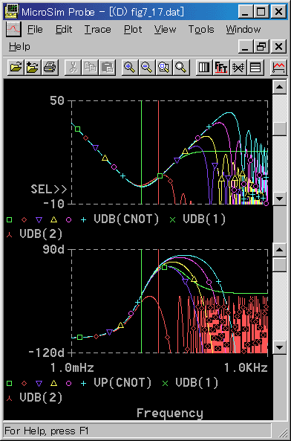
Task: Click the Open file toolbar icon
Action: tap(16, 68)
